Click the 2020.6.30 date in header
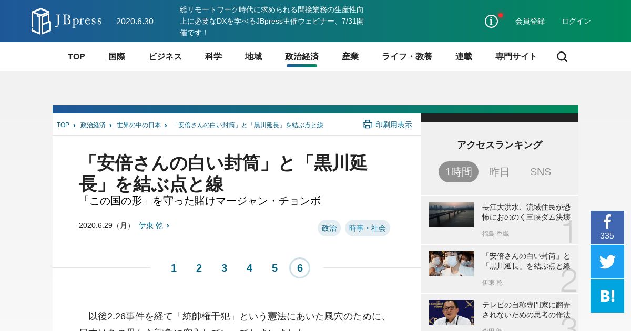Viewport: 631px width, 331px height. (135, 21)
